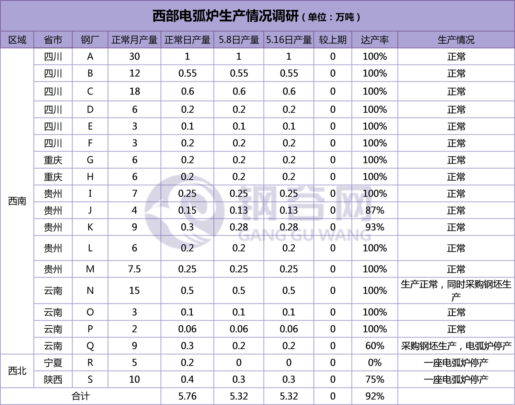Click steel mill M cell

(90, 269)
